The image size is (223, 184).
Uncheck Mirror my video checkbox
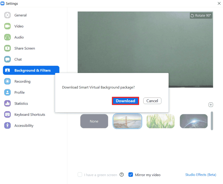(x=131, y=175)
